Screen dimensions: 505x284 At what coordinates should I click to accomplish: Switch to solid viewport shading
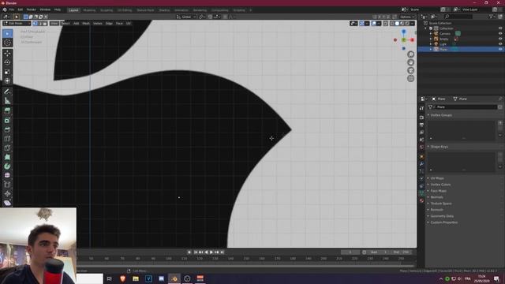pyautogui.click(x=397, y=24)
